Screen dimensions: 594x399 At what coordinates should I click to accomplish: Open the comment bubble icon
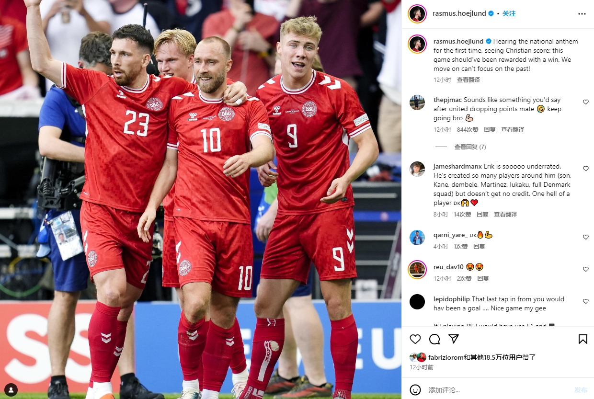click(434, 339)
